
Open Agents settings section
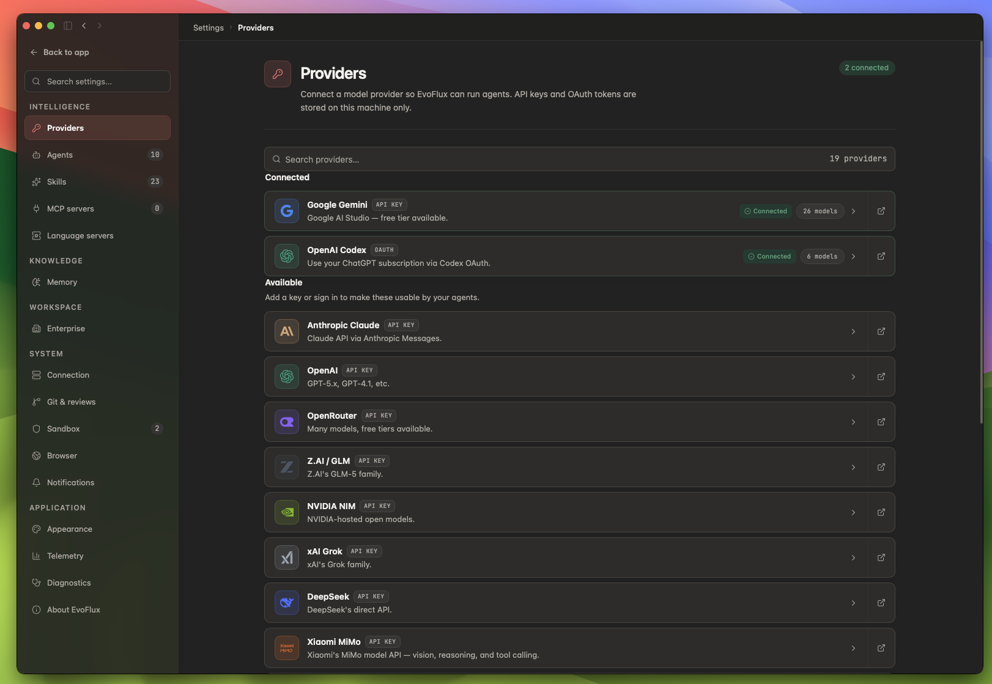click(x=97, y=155)
